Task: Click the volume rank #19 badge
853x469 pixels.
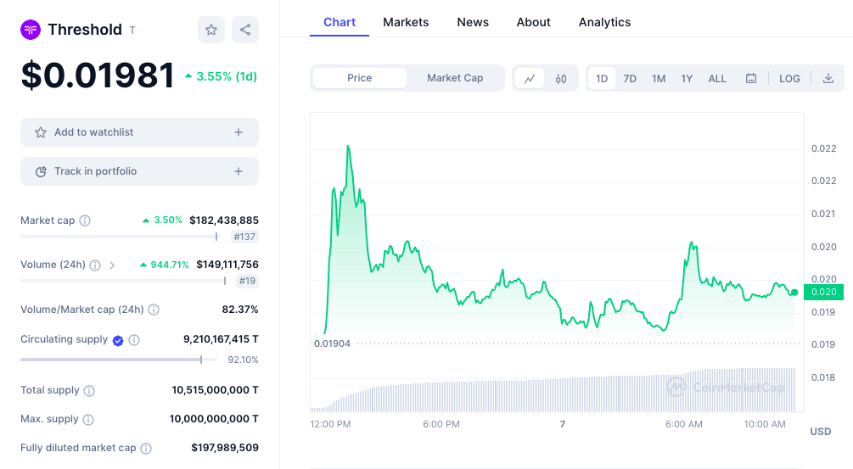Action: pos(247,281)
